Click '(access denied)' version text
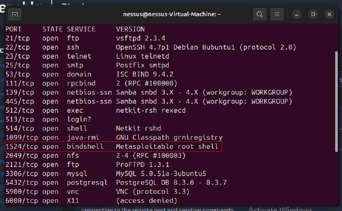Viewport: 342px width, 211px height. pyautogui.click(x=147, y=201)
